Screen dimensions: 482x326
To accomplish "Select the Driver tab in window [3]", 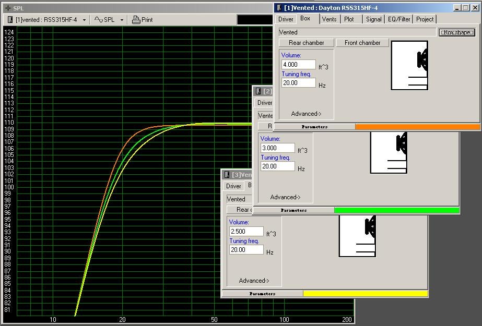I will [x=233, y=186].
